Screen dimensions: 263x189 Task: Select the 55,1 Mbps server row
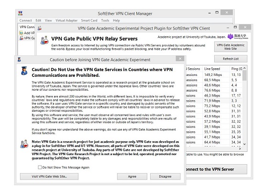tap(214, 132)
